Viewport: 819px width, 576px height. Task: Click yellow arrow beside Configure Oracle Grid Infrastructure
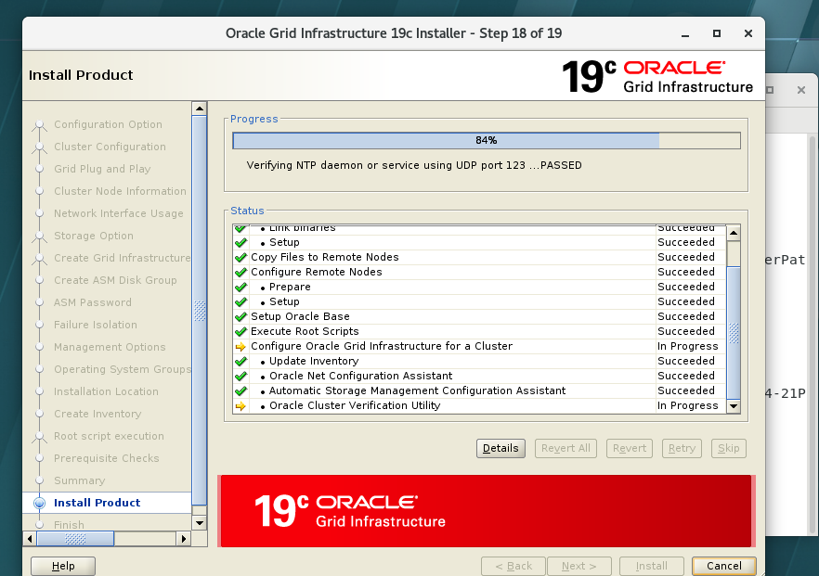coord(240,347)
